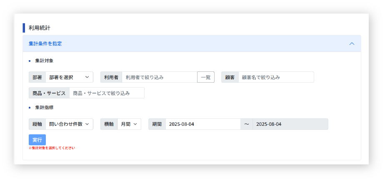Click the 〜 separator between dates

[x=247, y=124]
